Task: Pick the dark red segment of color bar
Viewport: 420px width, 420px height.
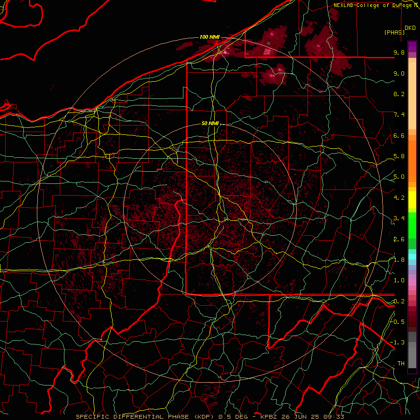Action: pyautogui.click(x=412, y=317)
